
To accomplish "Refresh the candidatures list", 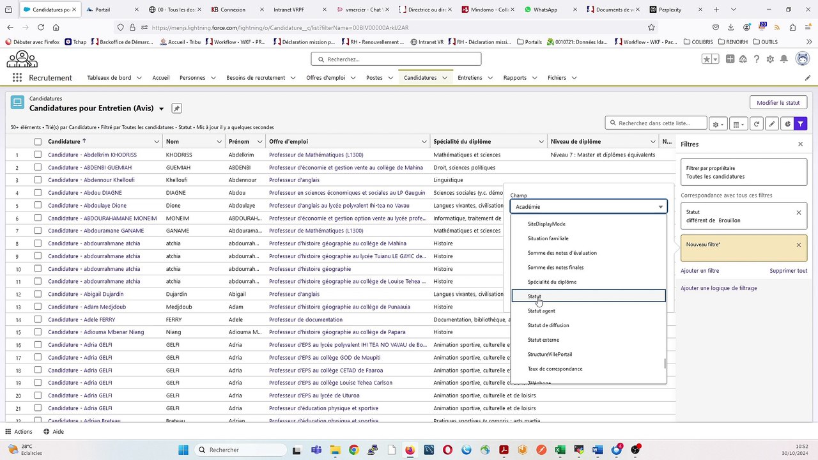I will pos(757,124).
